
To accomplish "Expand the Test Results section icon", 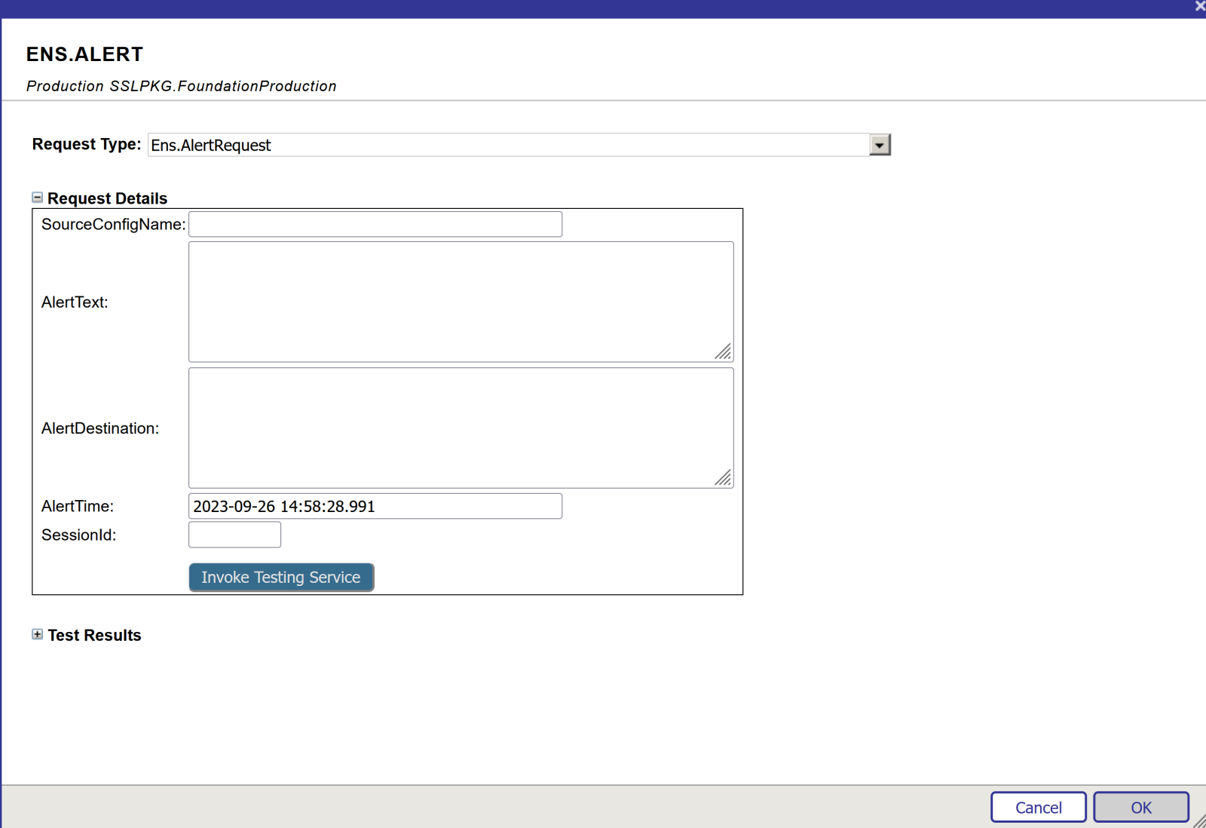I will tap(37, 635).
